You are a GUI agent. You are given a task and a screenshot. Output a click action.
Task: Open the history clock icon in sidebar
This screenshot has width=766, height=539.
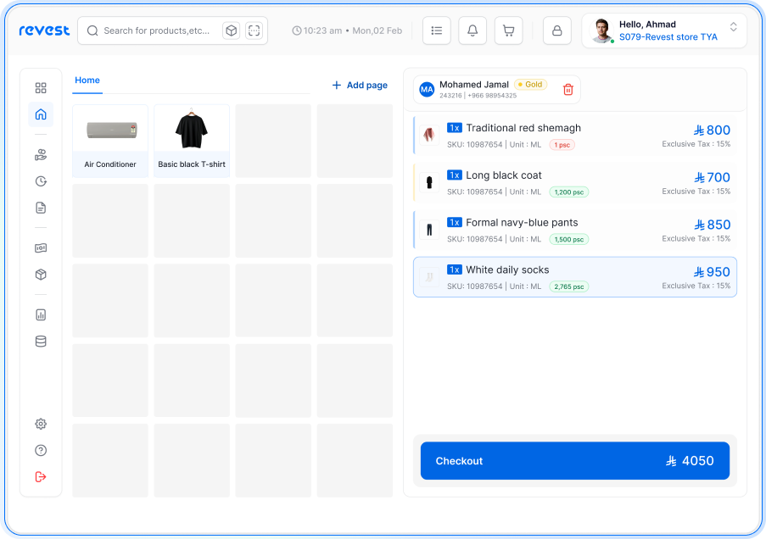coord(41,181)
